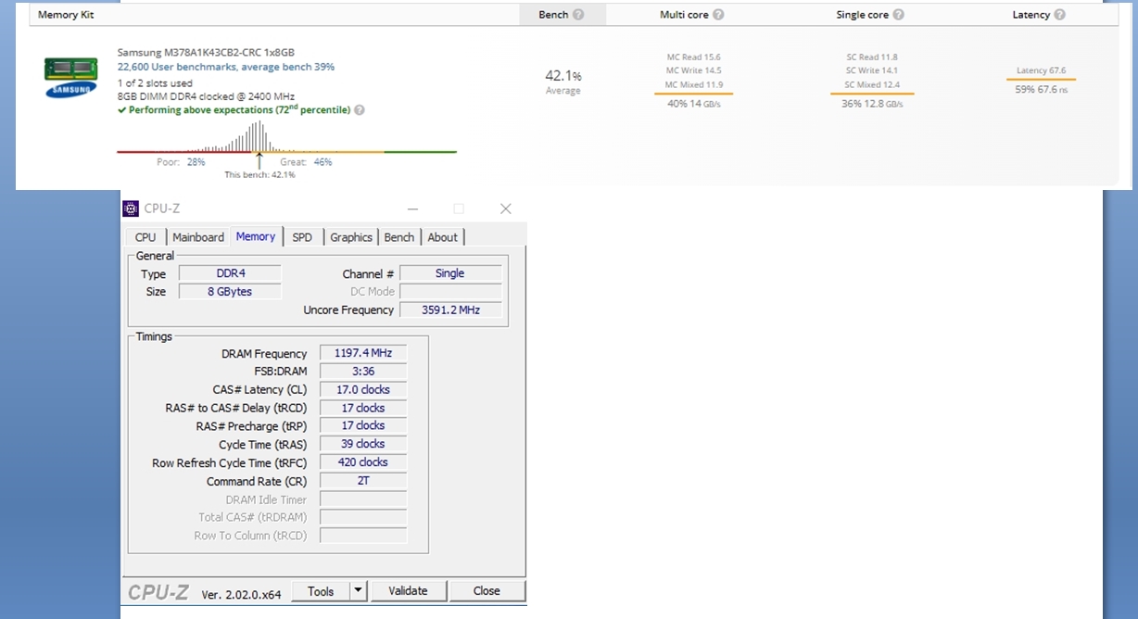Open help icon next to Multi core
Viewport: 1138px width, 619px height.
(x=718, y=15)
